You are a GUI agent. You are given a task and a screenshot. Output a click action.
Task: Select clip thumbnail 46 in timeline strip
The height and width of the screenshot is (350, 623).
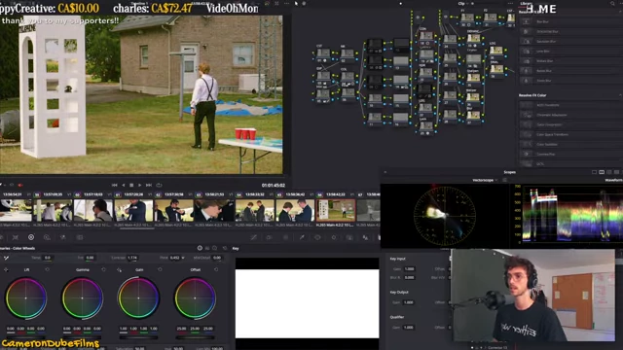[336, 210]
